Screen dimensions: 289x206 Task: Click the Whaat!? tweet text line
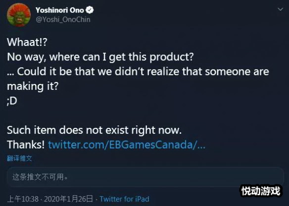27,42
